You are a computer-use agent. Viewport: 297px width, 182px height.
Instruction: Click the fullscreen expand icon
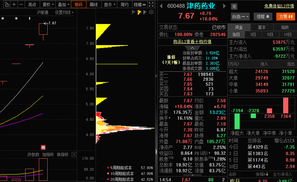[151, 4]
